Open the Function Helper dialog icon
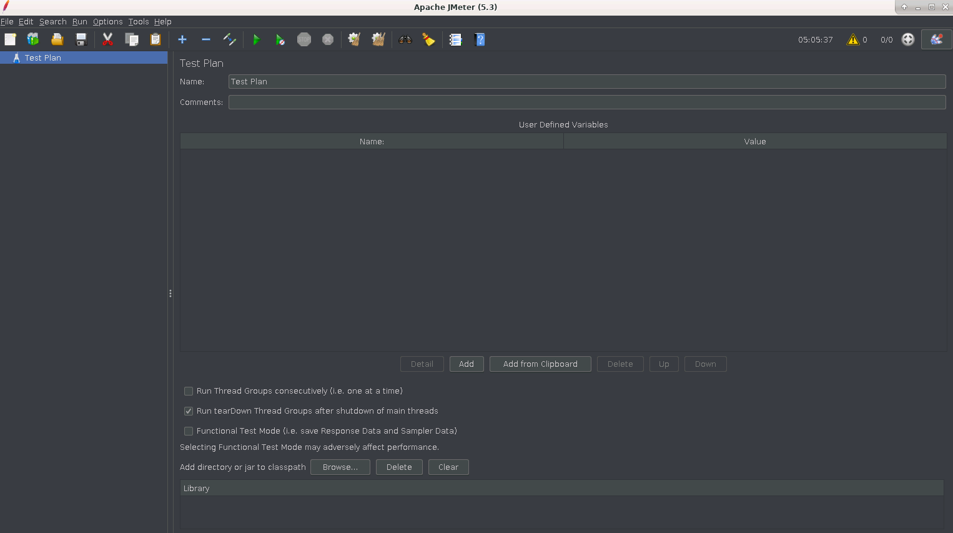This screenshot has width=953, height=533. click(455, 39)
